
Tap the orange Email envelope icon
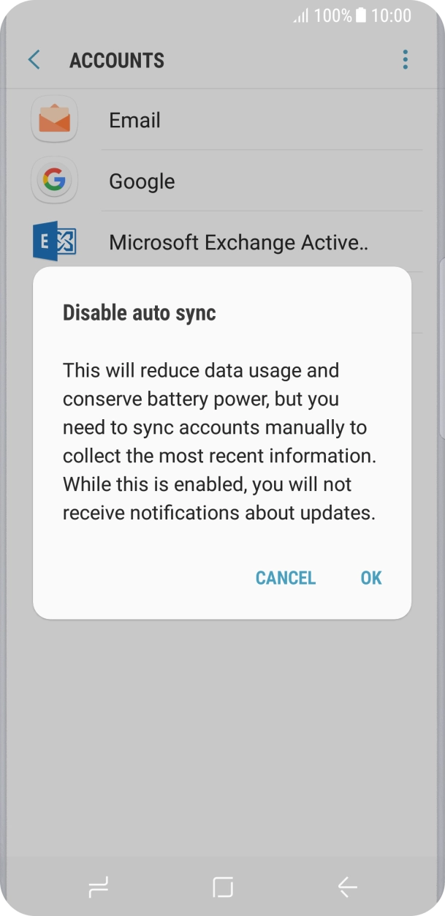(x=54, y=119)
